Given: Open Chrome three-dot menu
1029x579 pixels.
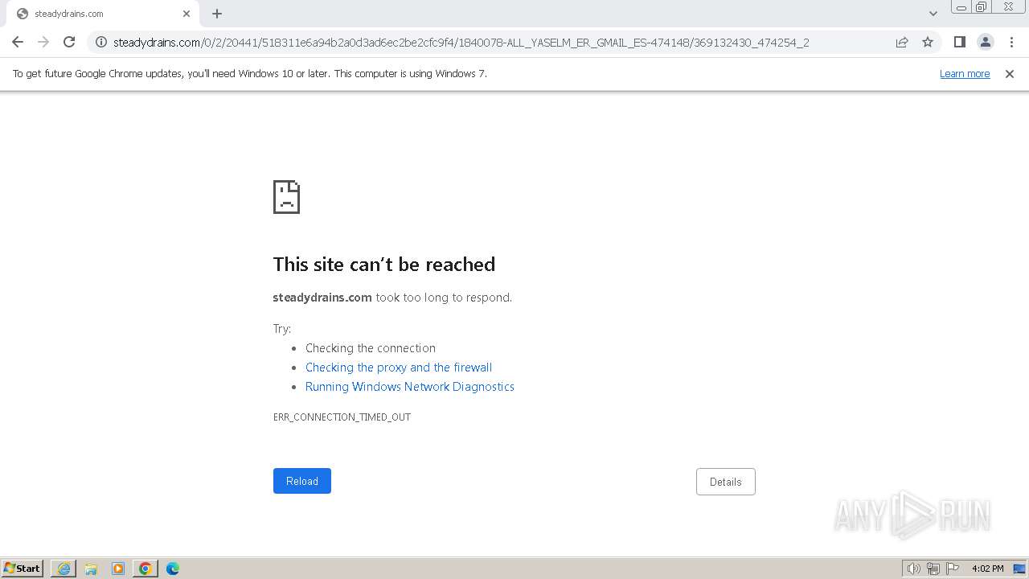Looking at the screenshot, I should (x=1011, y=42).
